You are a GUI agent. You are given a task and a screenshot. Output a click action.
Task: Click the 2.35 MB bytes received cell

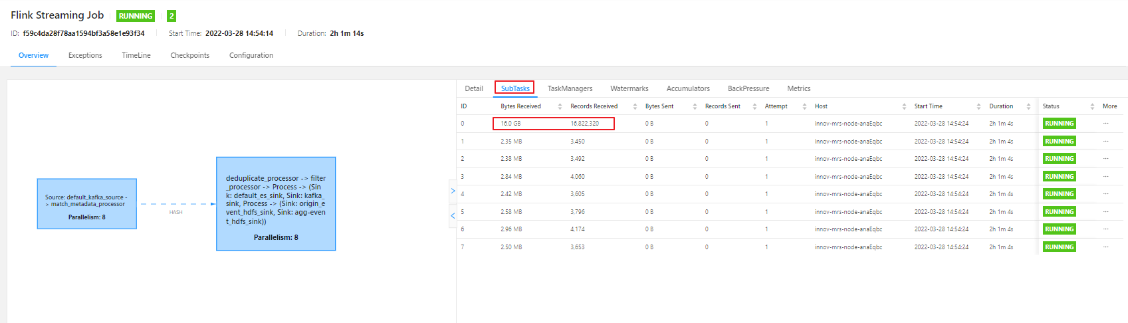(511, 141)
